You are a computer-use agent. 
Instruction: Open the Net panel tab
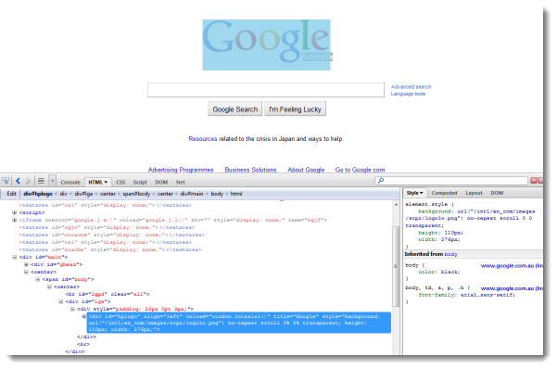(181, 182)
